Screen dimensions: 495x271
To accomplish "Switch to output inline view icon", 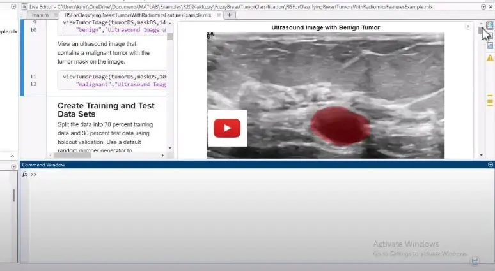I will (x=490, y=36).
